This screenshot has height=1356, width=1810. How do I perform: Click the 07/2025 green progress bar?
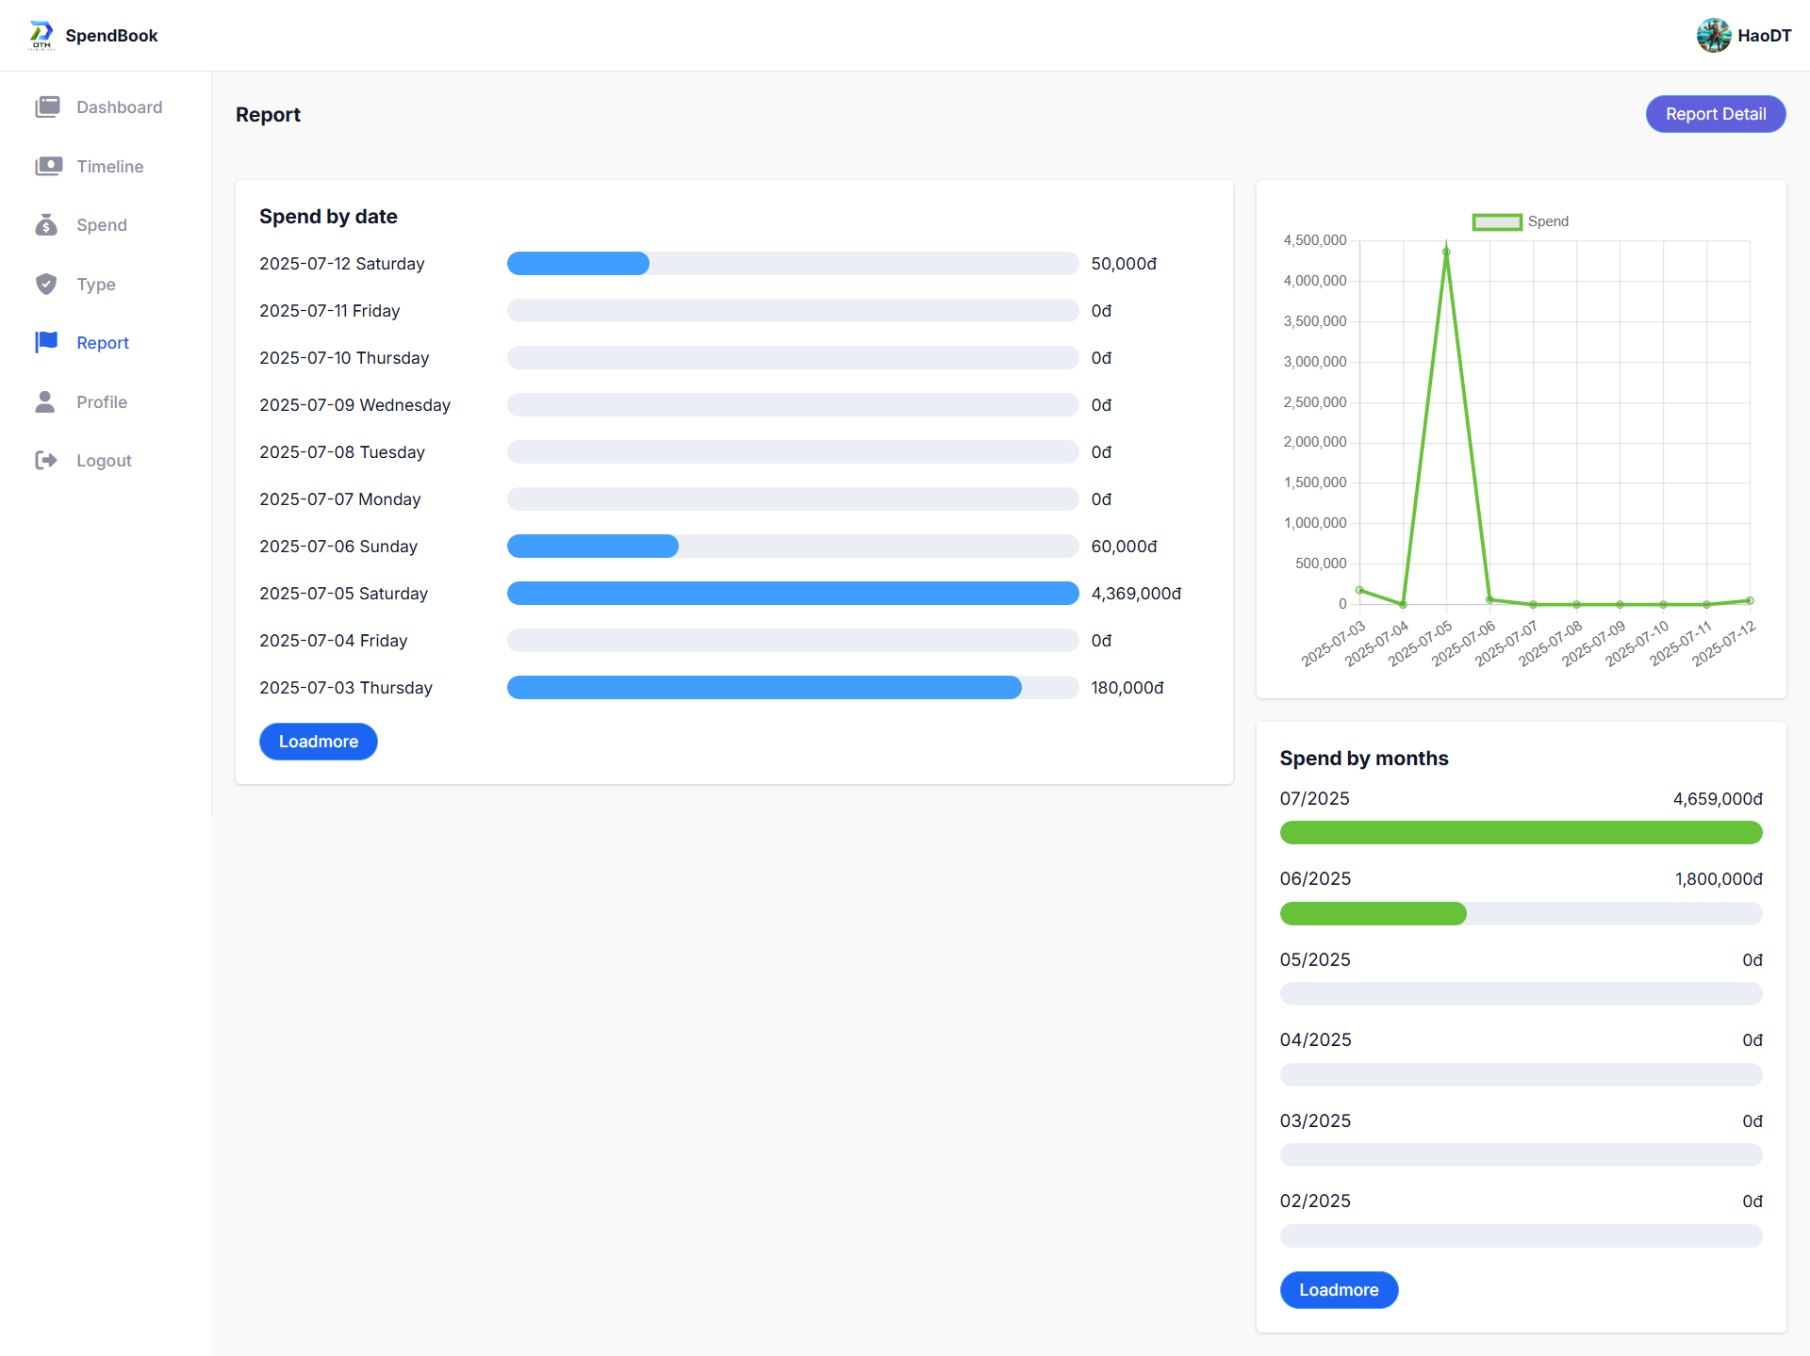point(1521,833)
